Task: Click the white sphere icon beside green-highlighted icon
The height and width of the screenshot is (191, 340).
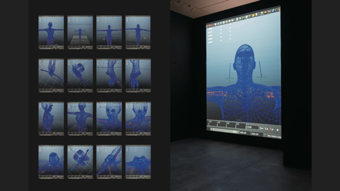Action: pos(246,17)
